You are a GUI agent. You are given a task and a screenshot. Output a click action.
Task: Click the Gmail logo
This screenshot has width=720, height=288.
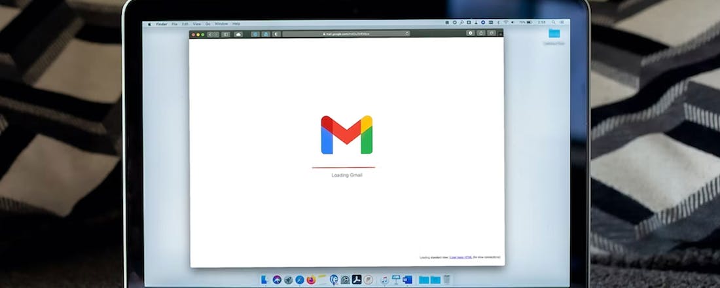click(347, 135)
